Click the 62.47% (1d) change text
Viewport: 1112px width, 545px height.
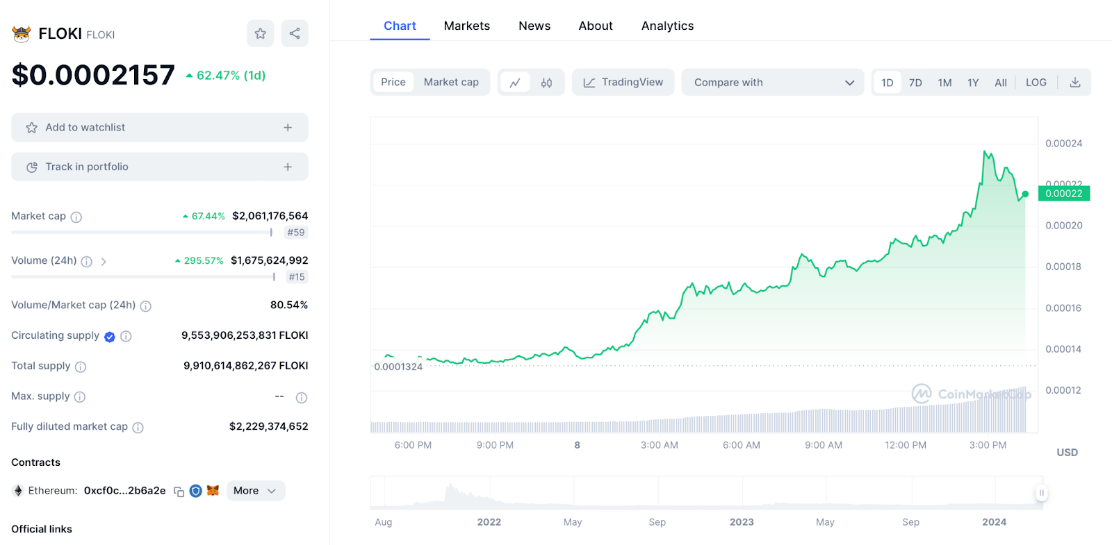(x=226, y=76)
